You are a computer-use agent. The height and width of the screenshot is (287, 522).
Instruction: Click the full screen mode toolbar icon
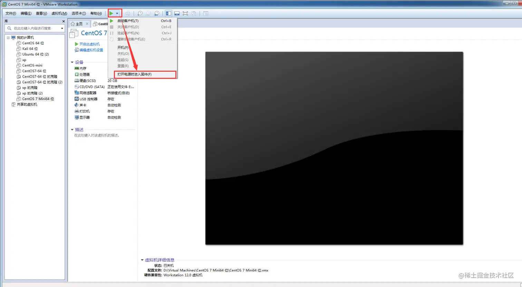[185, 13]
